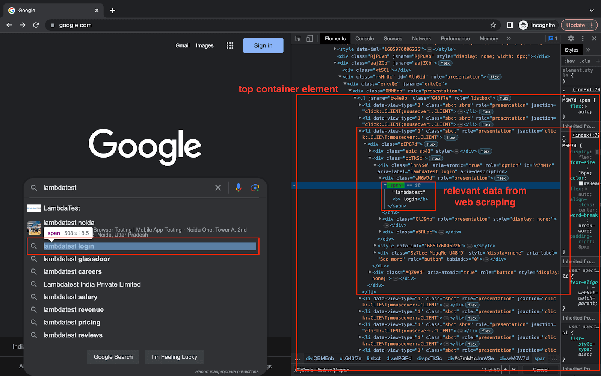Open the Google apps grid
This screenshot has width=601, height=376.
[x=230, y=45]
